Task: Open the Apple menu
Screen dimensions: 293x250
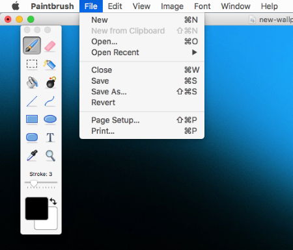Action: [16, 6]
